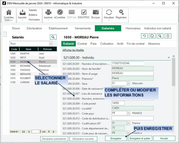Screen dimensions: 179x143
Task: Click the Nom d'usage field
Action: coord(132,73)
